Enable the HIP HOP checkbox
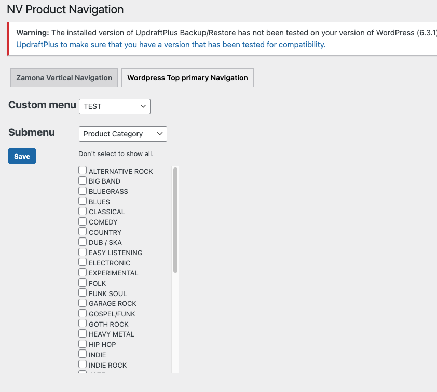This screenshot has width=437, height=392. (x=83, y=344)
